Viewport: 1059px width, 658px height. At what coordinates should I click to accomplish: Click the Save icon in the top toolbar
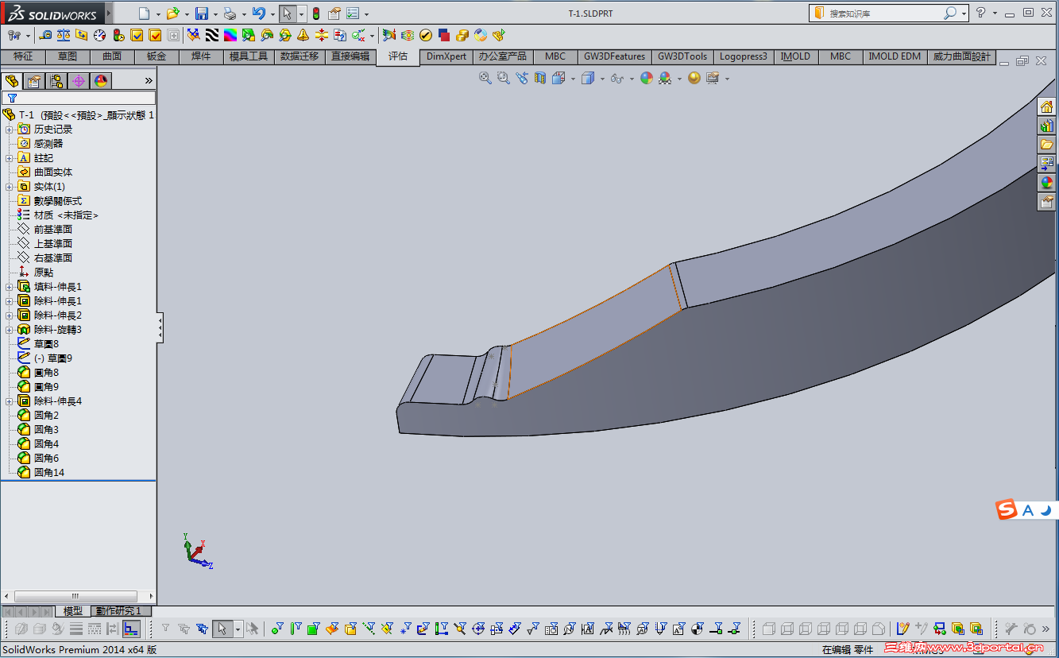tap(202, 14)
